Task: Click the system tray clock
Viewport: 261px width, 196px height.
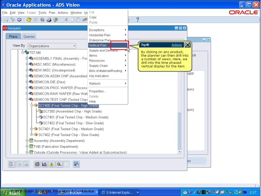Action: (x=253, y=192)
